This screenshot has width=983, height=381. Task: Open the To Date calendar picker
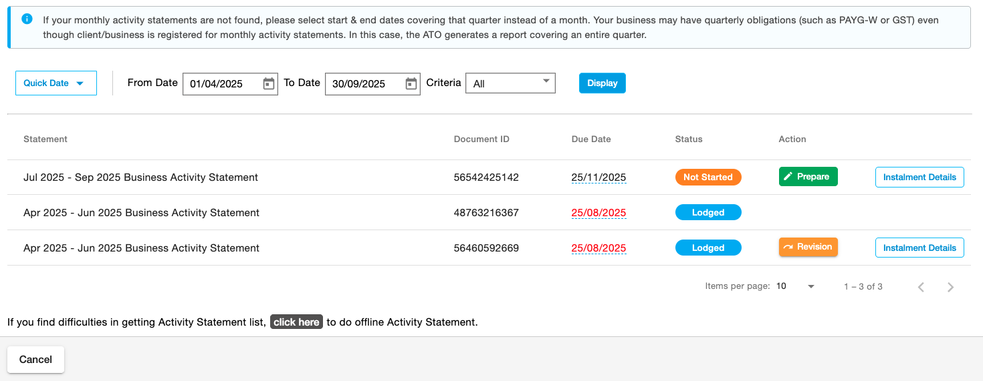pyautogui.click(x=411, y=83)
